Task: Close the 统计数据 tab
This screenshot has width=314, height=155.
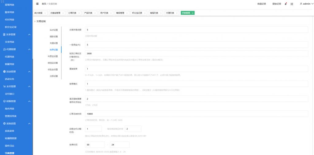Action: pyautogui.click(x=45, y=13)
